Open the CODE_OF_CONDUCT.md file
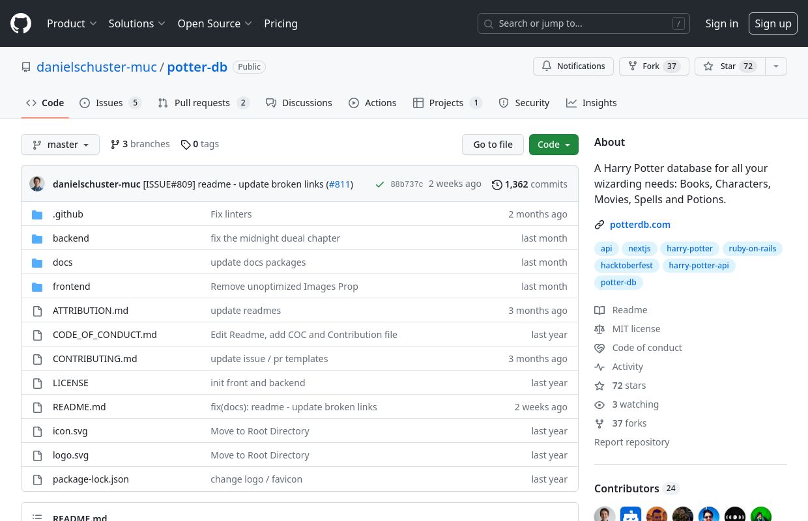808x521 pixels. tap(105, 335)
